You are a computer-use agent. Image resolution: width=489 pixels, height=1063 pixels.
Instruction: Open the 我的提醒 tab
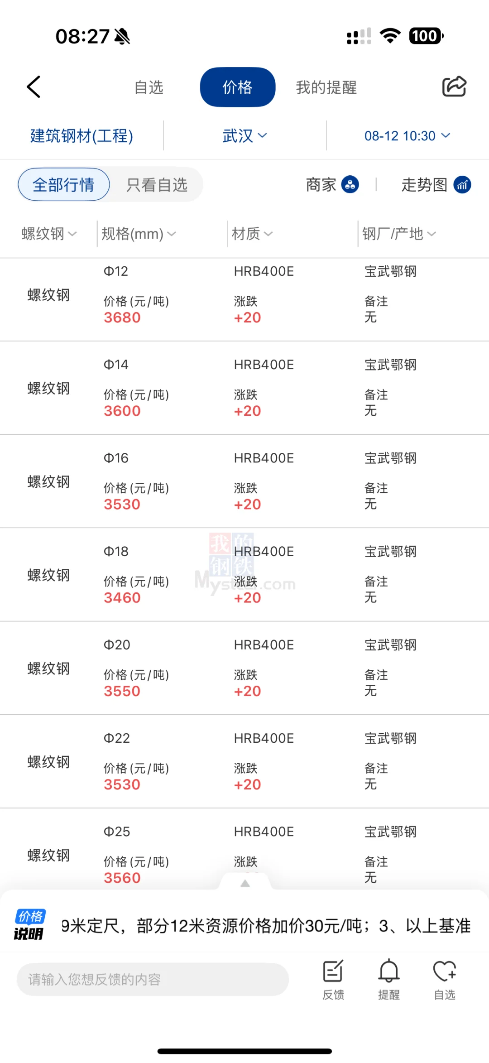pyautogui.click(x=326, y=87)
